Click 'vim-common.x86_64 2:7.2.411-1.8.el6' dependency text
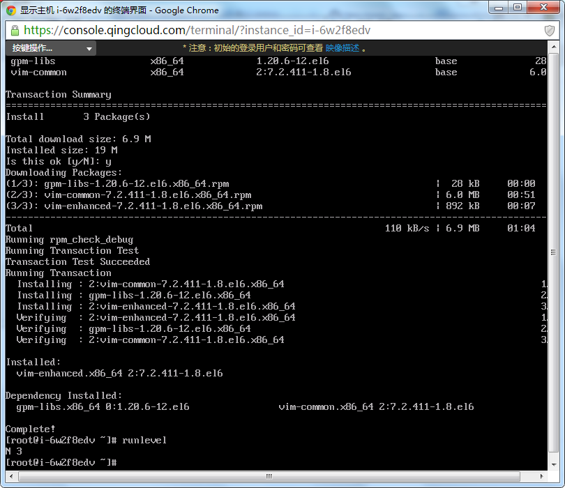The height and width of the screenshot is (488, 565). (x=376, y=407)
